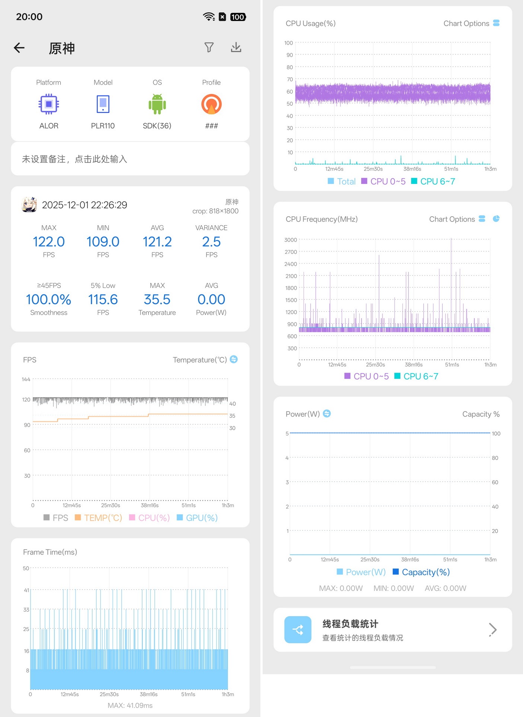Tap the download export icon

[x=236, y=47]
